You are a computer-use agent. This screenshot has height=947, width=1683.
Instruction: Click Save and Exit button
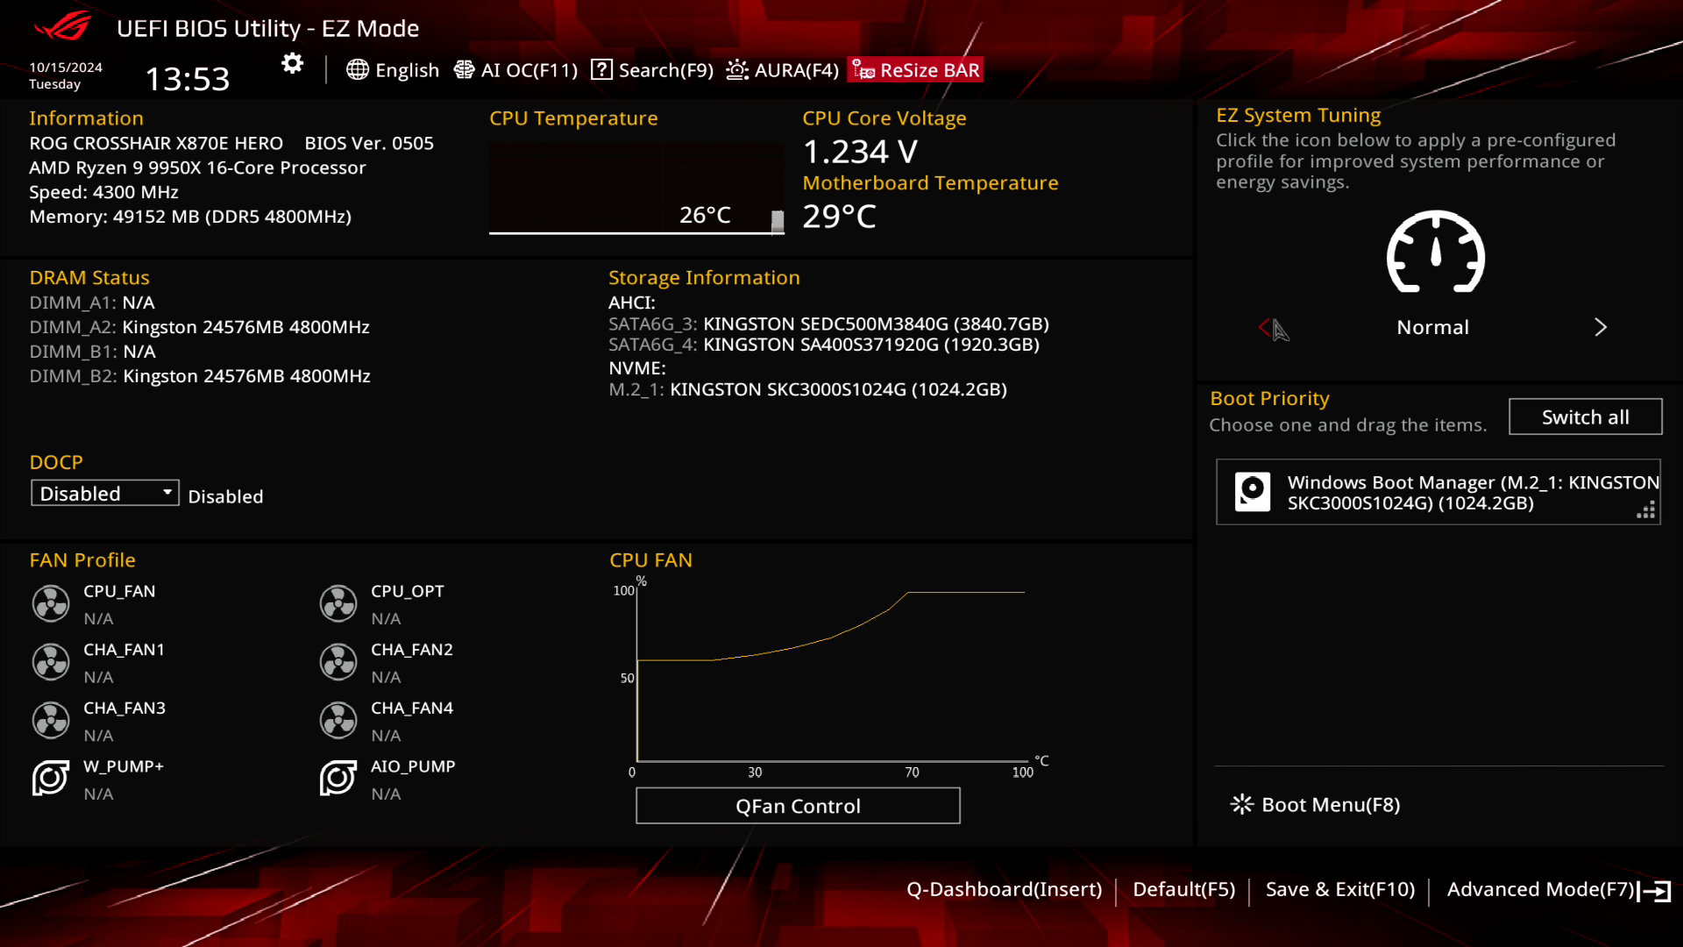(1339, 888)
